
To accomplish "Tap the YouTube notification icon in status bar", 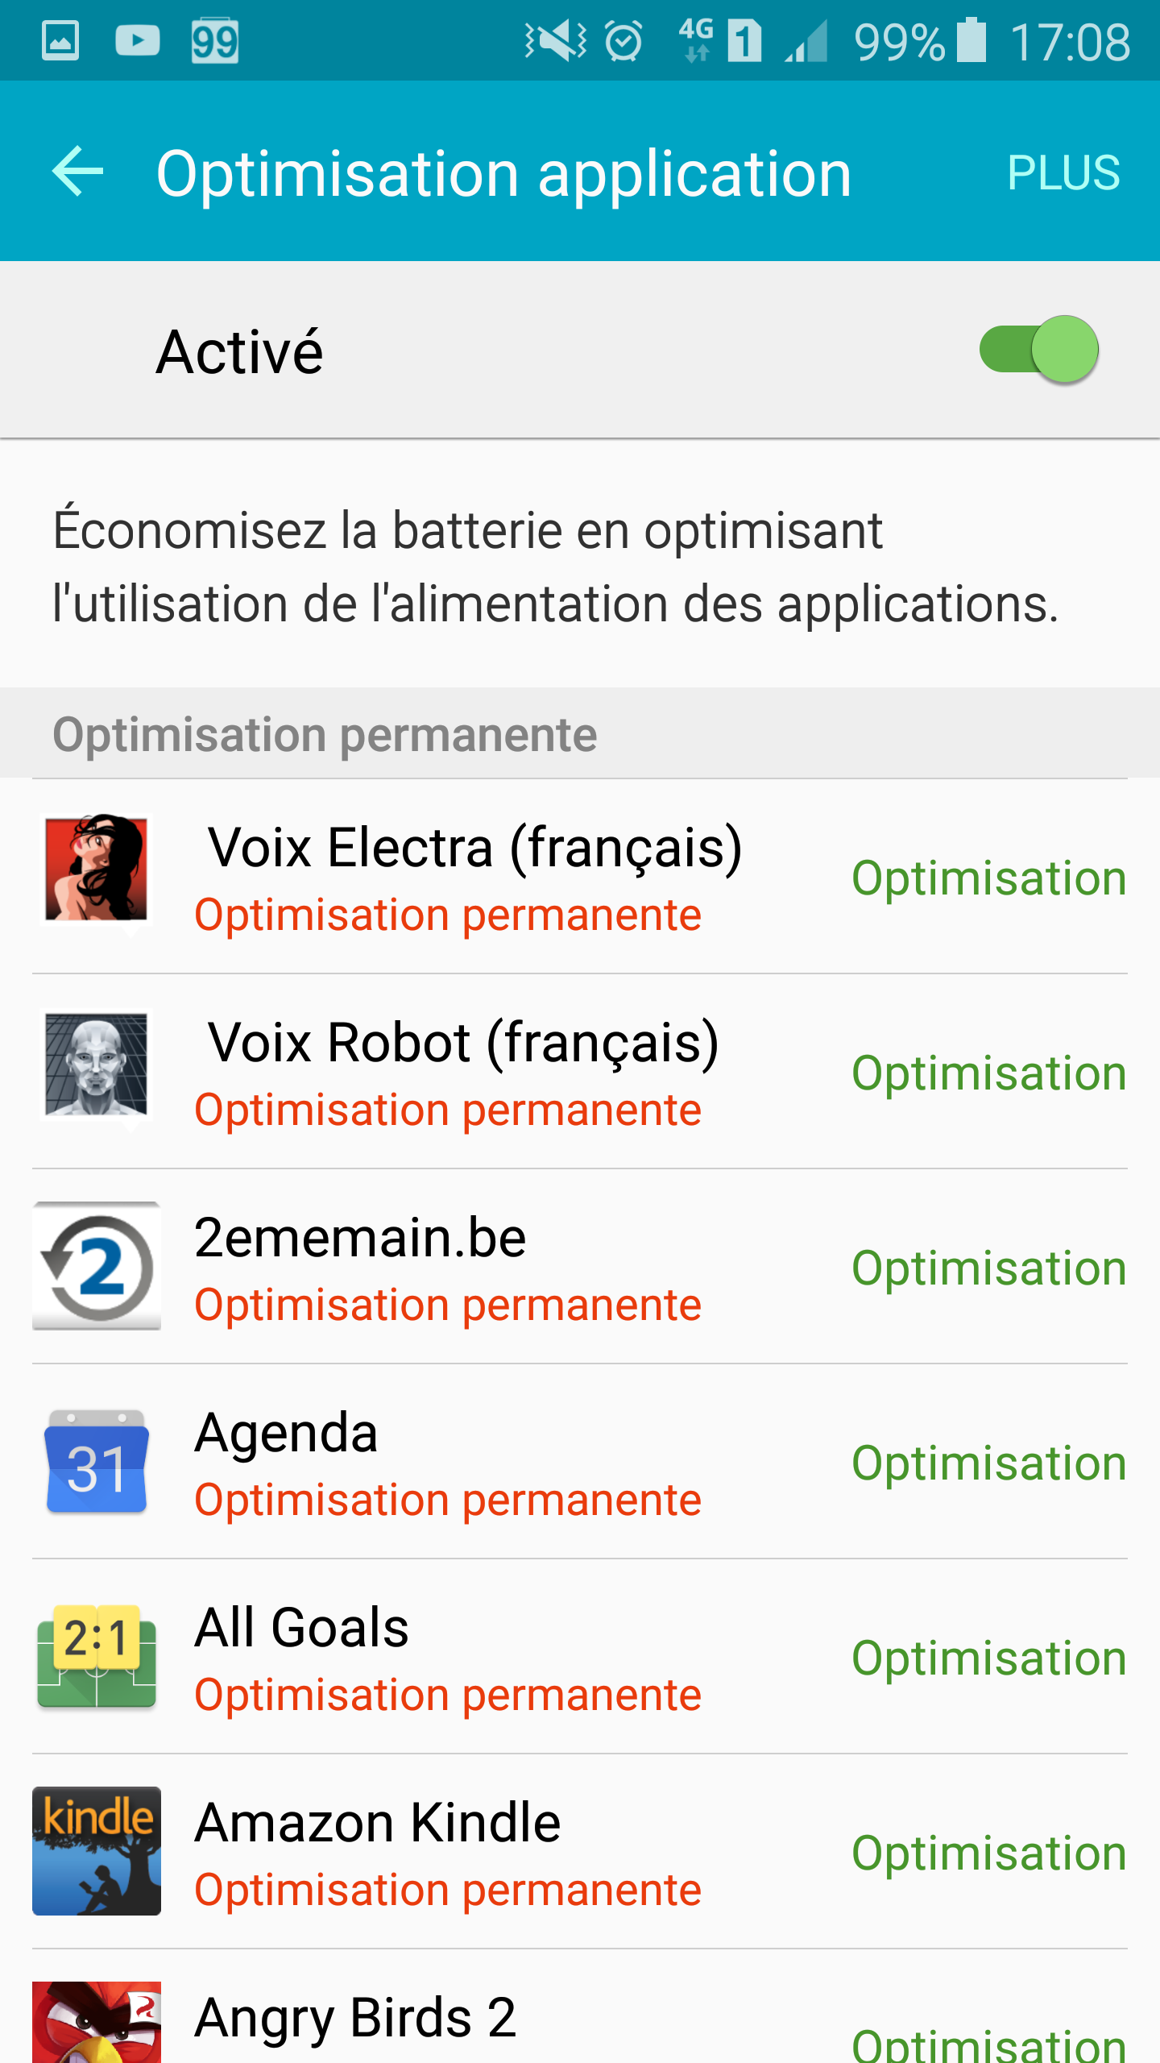I will 138,40.
